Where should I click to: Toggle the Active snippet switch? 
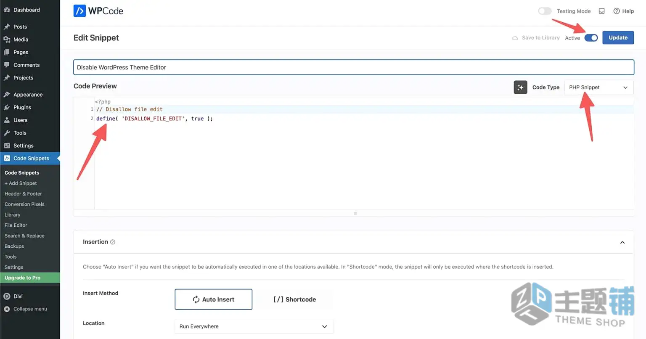pos(591,38)
